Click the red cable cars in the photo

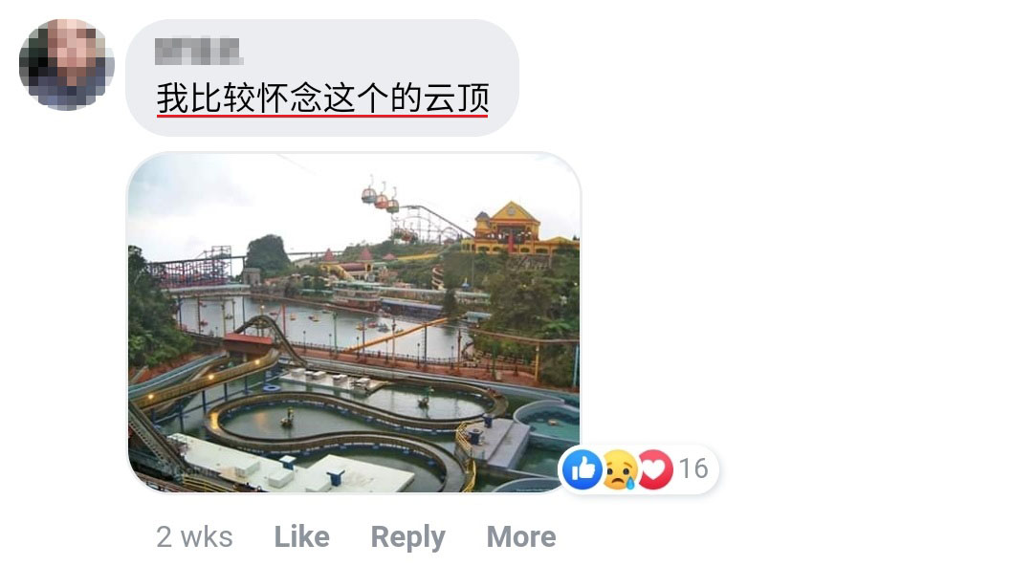click(380, 197)
